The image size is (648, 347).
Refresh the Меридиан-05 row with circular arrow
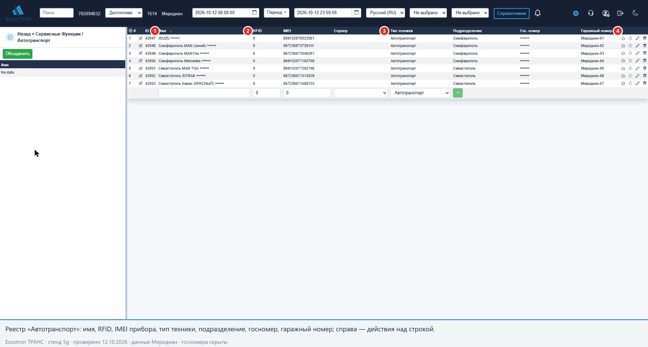[x=630, y=68]
